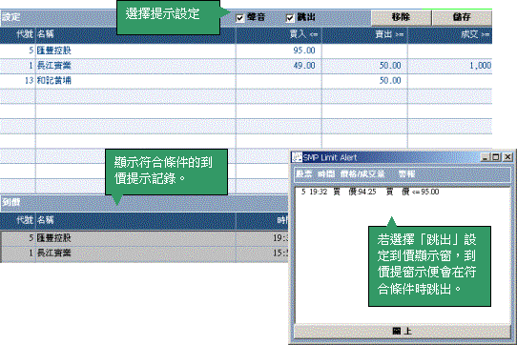Close the SMP Limit Alert window
The width and height of the screenshot is (517, 345).
(507, 157)
